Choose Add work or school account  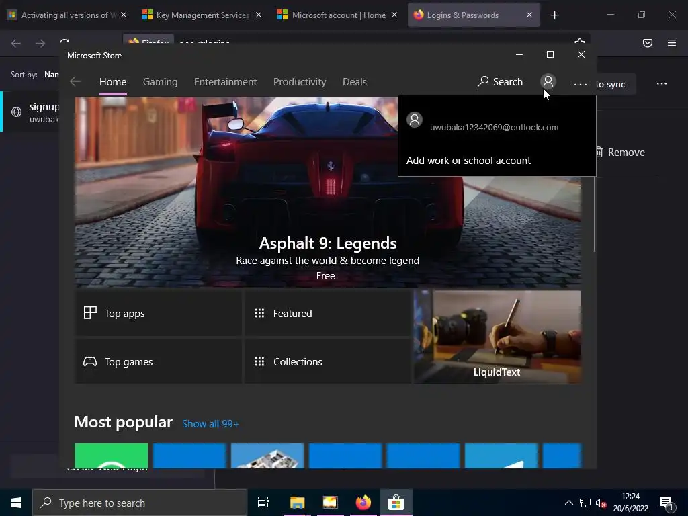click(x=468, y=161)
